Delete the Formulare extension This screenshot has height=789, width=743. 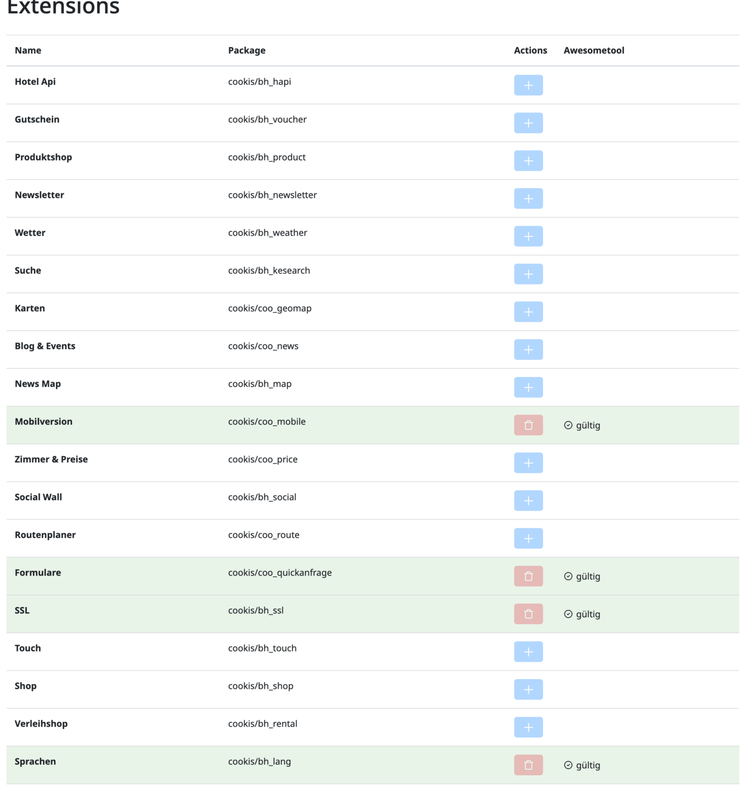pyautogui.click(x=528, y=576)
